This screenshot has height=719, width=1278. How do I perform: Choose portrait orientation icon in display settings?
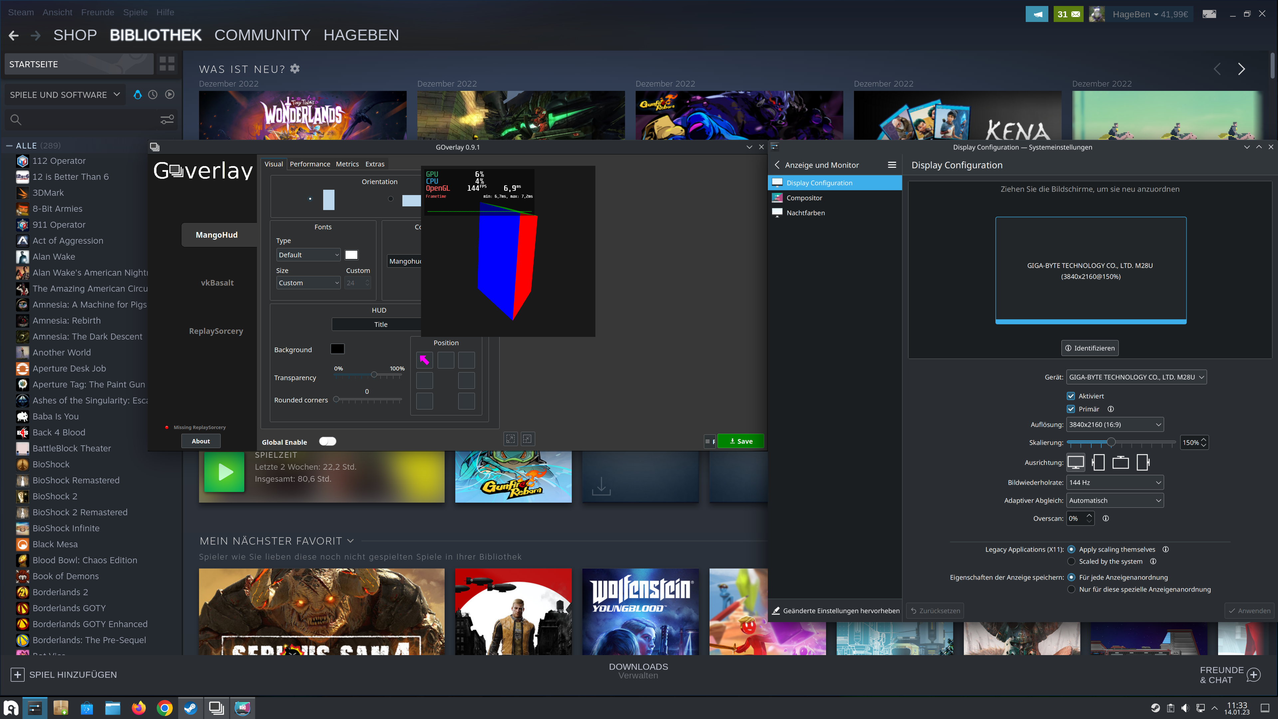1098,462
